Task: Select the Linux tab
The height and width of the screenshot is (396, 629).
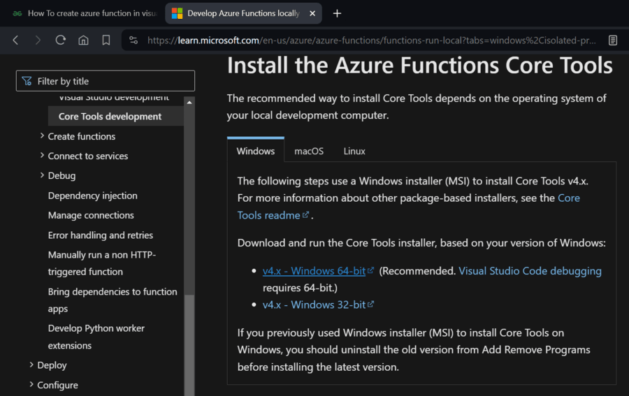Action: tap(354, 151)
